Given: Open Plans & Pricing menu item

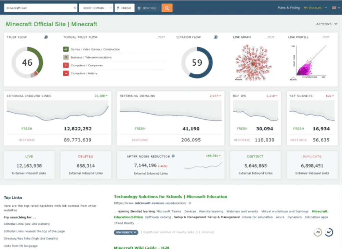Looking at the screenshot, I should [289, 8].
